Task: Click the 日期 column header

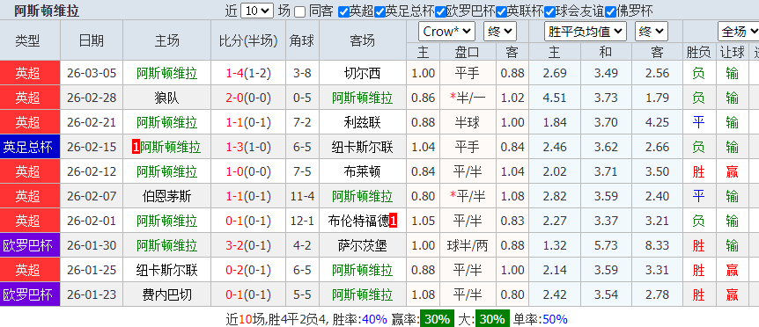Action: [91, 41]
